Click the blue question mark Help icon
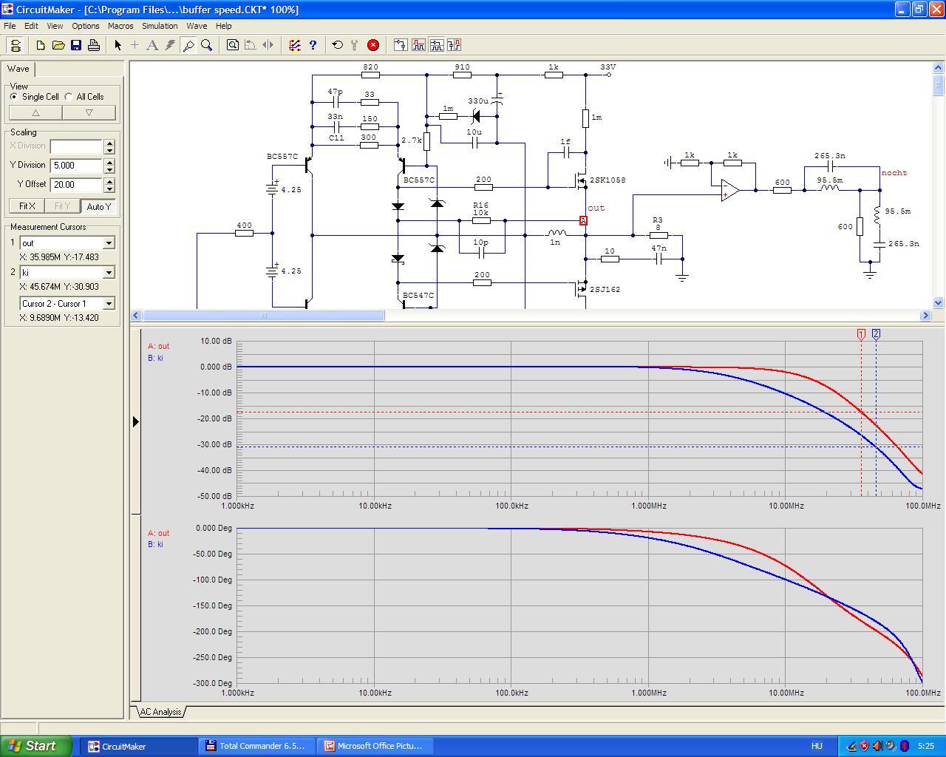The image size is (946, 757). click(x=313, y=45)
